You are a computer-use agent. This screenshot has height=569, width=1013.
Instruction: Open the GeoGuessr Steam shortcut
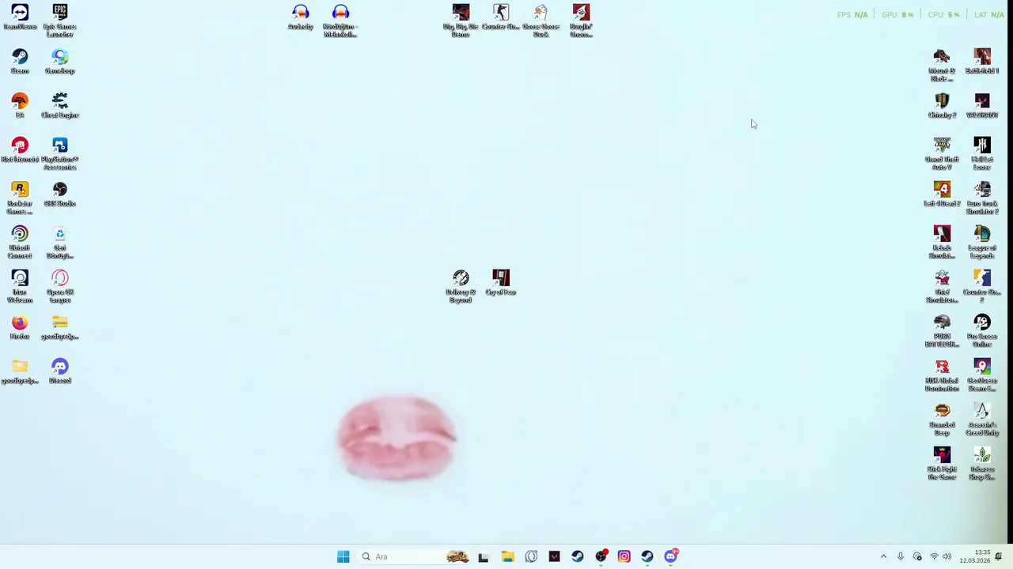click(982, 375)
